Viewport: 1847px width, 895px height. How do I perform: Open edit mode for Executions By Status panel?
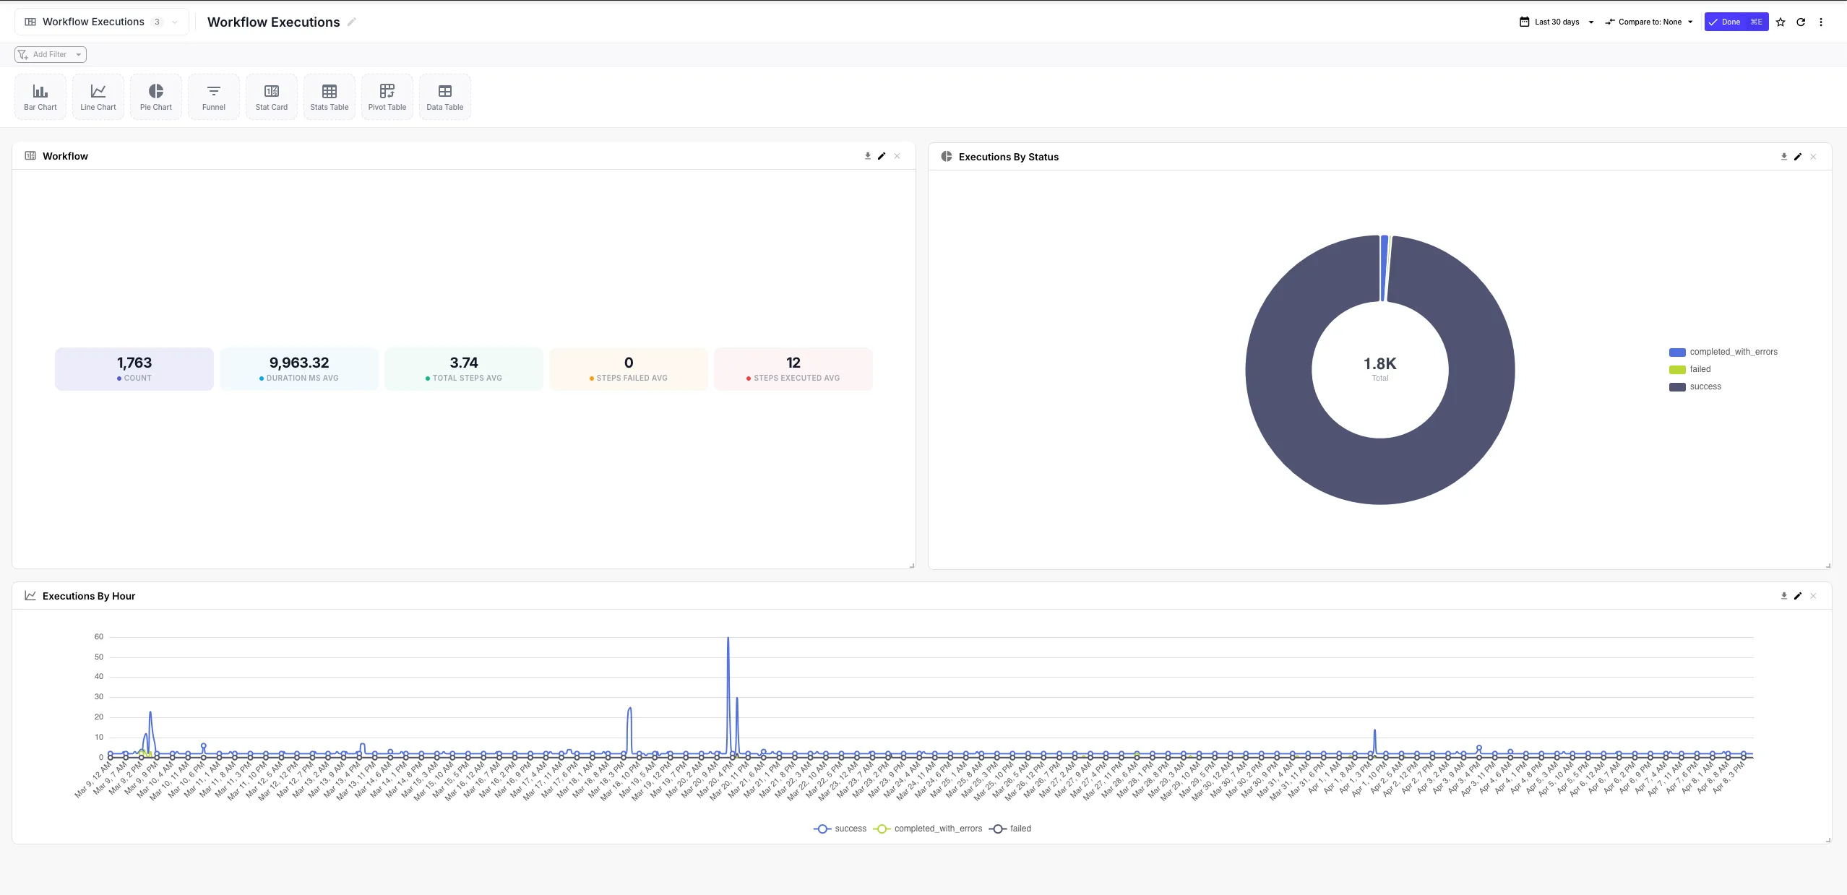[1797, 156]
